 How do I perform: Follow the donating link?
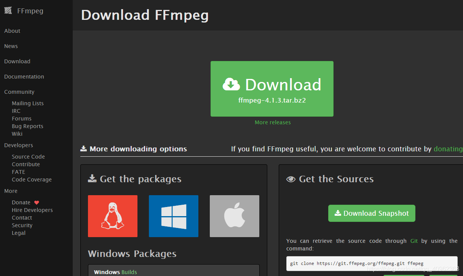[448, 149]
